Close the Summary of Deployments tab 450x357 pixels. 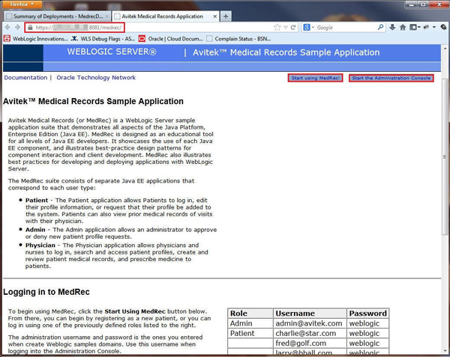106,16
